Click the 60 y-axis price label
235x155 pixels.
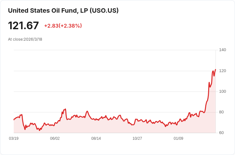click(x=221, y=133)
